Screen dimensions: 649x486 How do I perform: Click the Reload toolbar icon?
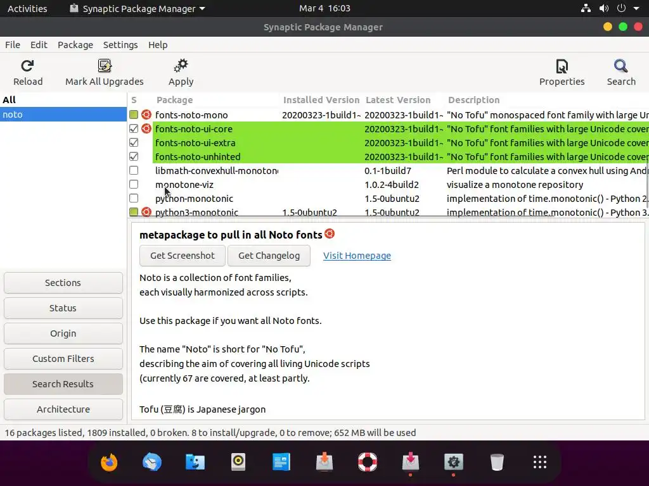27,66
